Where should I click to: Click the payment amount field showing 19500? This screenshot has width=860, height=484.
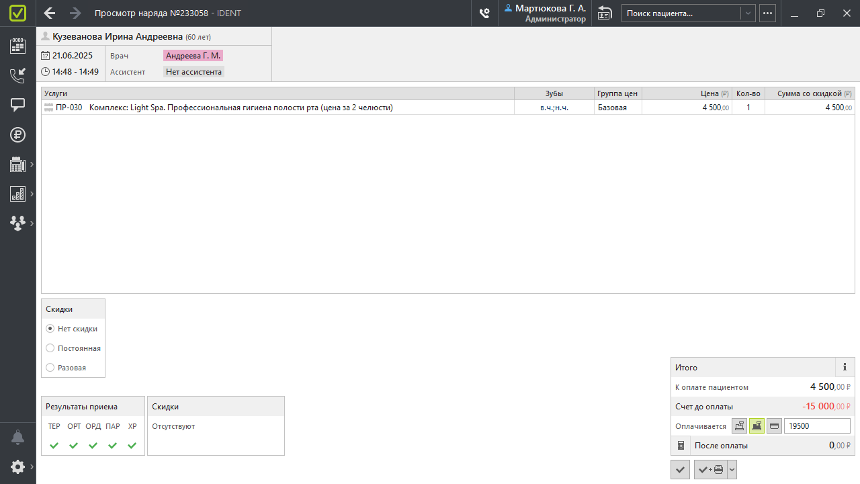817,426
